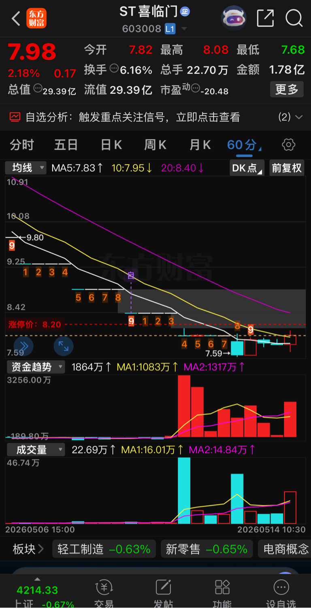Tap stock code 603008
The image size is (311, 608).
[x=142, y=29]
